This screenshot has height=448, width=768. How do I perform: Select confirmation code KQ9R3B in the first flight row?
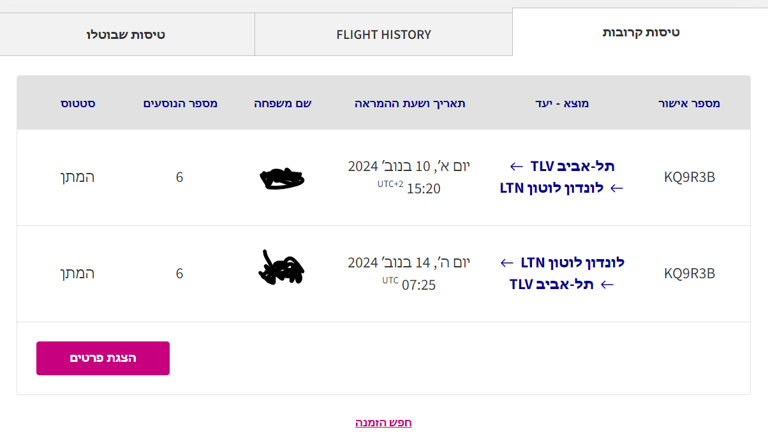[x=689, y=177]
